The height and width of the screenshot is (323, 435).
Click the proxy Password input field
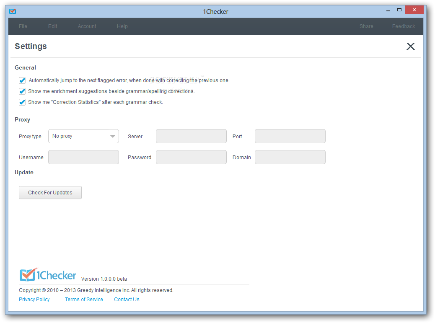coord(191,157)
